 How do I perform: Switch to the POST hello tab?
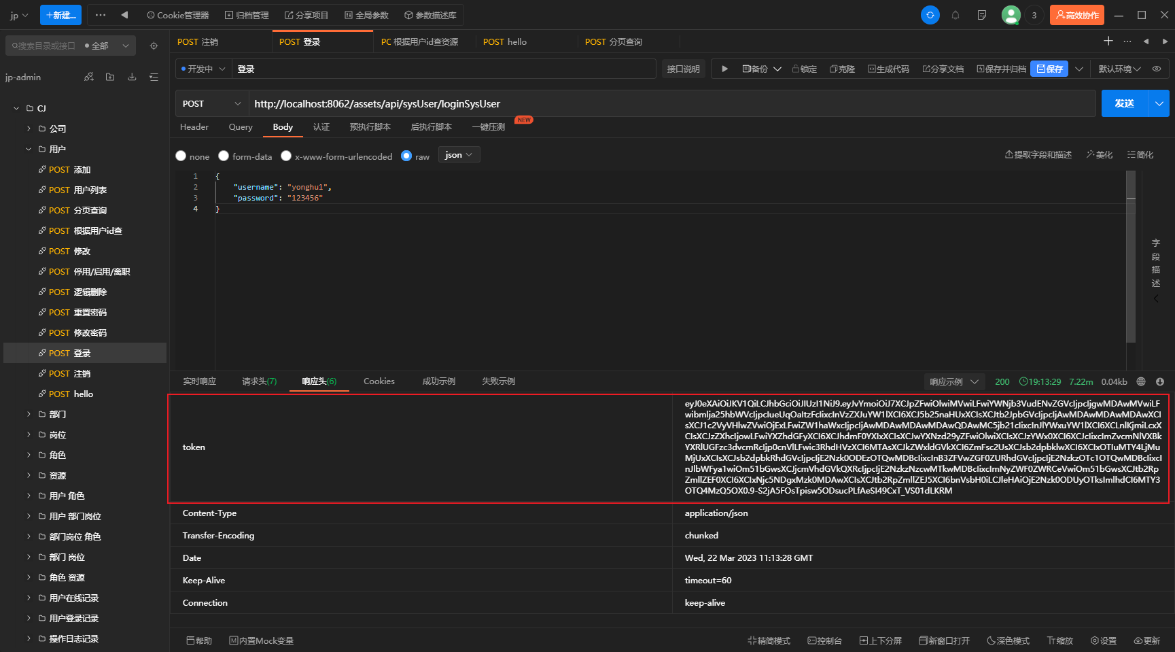point(505,41)
